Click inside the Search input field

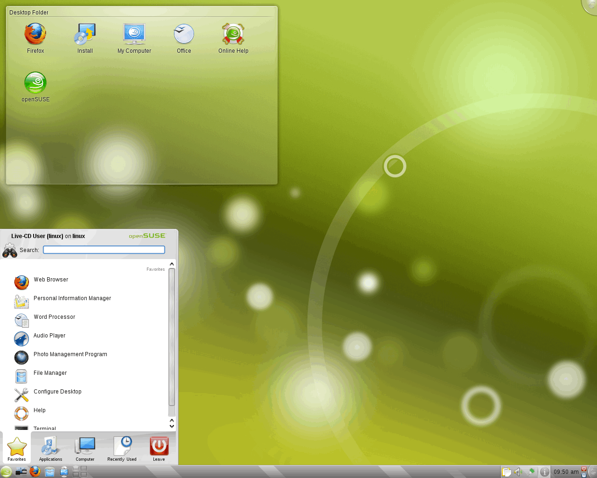104,250
